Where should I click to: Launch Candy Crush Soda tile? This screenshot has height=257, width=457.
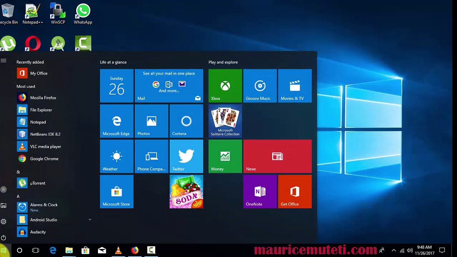click(186, 192)
